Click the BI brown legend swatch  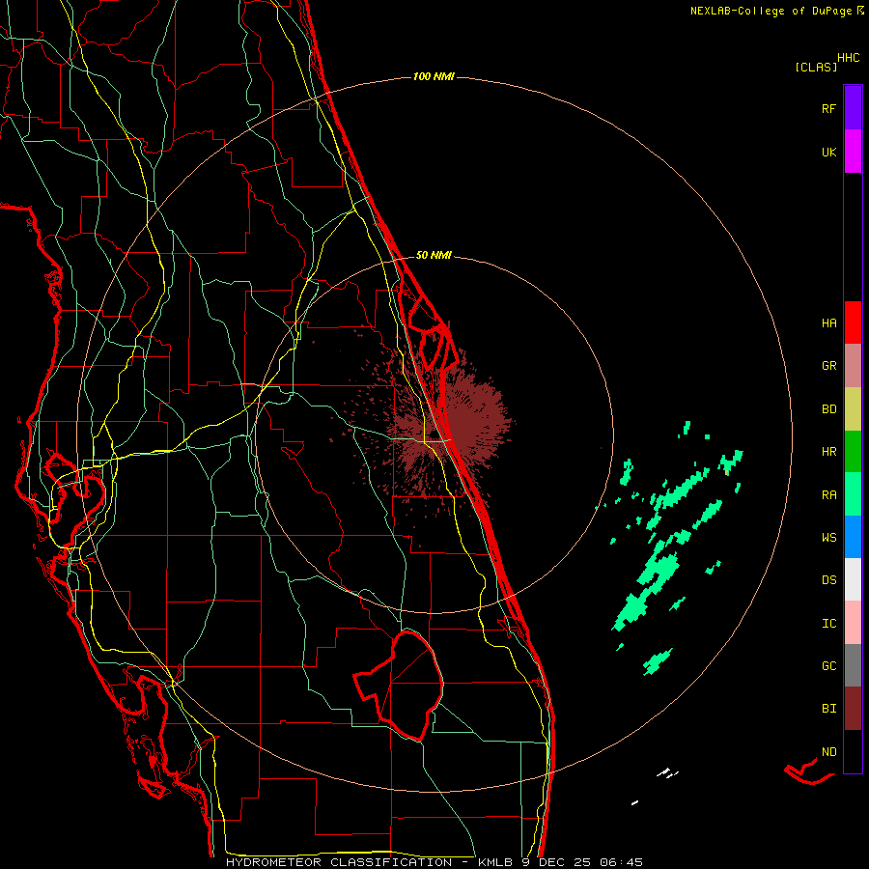click(x=853, y=709)
